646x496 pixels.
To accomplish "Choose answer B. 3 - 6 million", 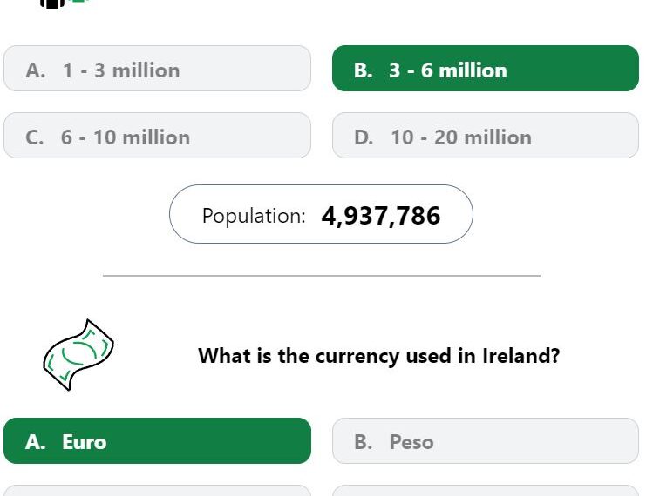I will click(x=486, y=69).
